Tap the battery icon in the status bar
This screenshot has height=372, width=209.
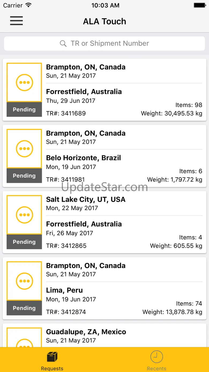point(200,5)
